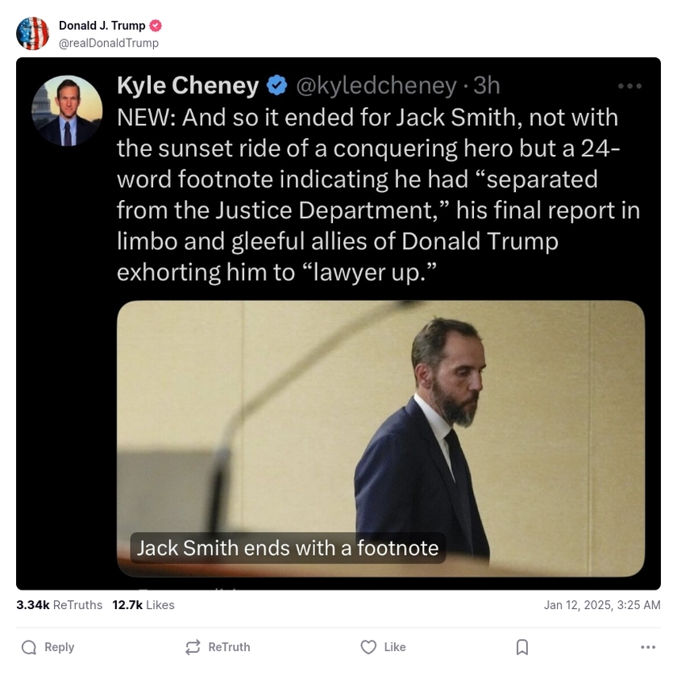
Task: Open the post author's flag profile avatar
Action: point(33,33)
